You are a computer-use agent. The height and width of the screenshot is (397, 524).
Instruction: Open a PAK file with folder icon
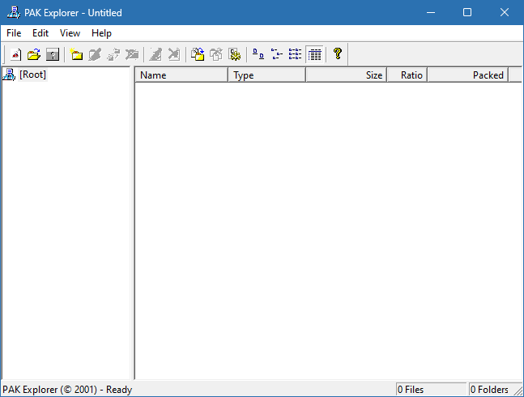pyautogui.click(x=34, y=54)
